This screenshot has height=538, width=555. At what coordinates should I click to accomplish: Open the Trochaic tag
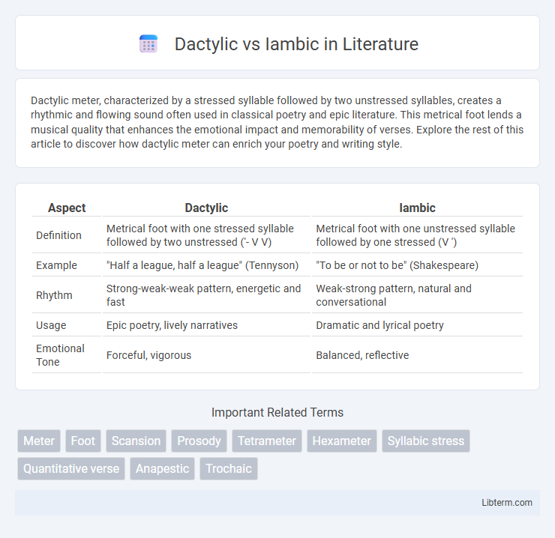tap(229, 468)
